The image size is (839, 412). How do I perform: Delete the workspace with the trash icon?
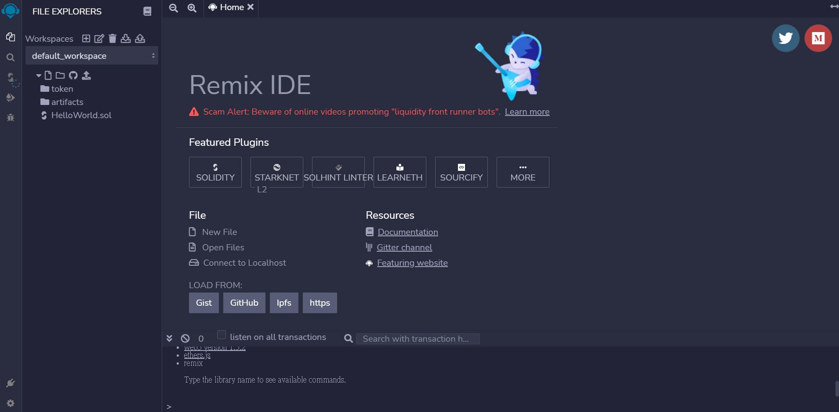[x=113, y=39]
